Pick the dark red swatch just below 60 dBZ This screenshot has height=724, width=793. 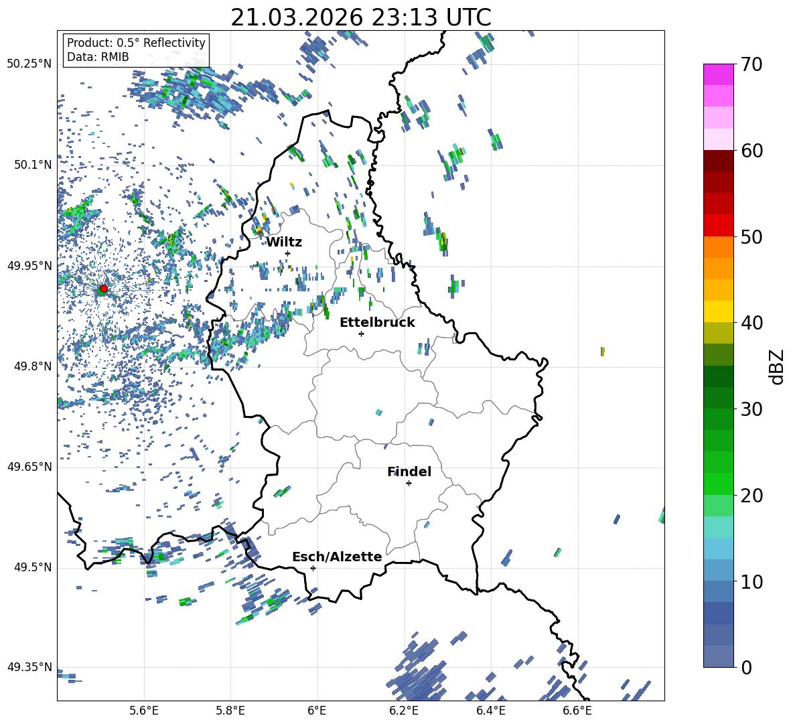(719, 161)
